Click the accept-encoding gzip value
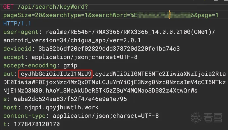Image resolution: width=228 pixels, height=130 pixels. pyautogui.click(x=70, y=66)
